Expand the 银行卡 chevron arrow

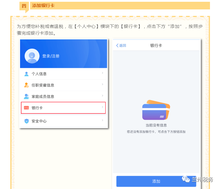click(103, 107)
